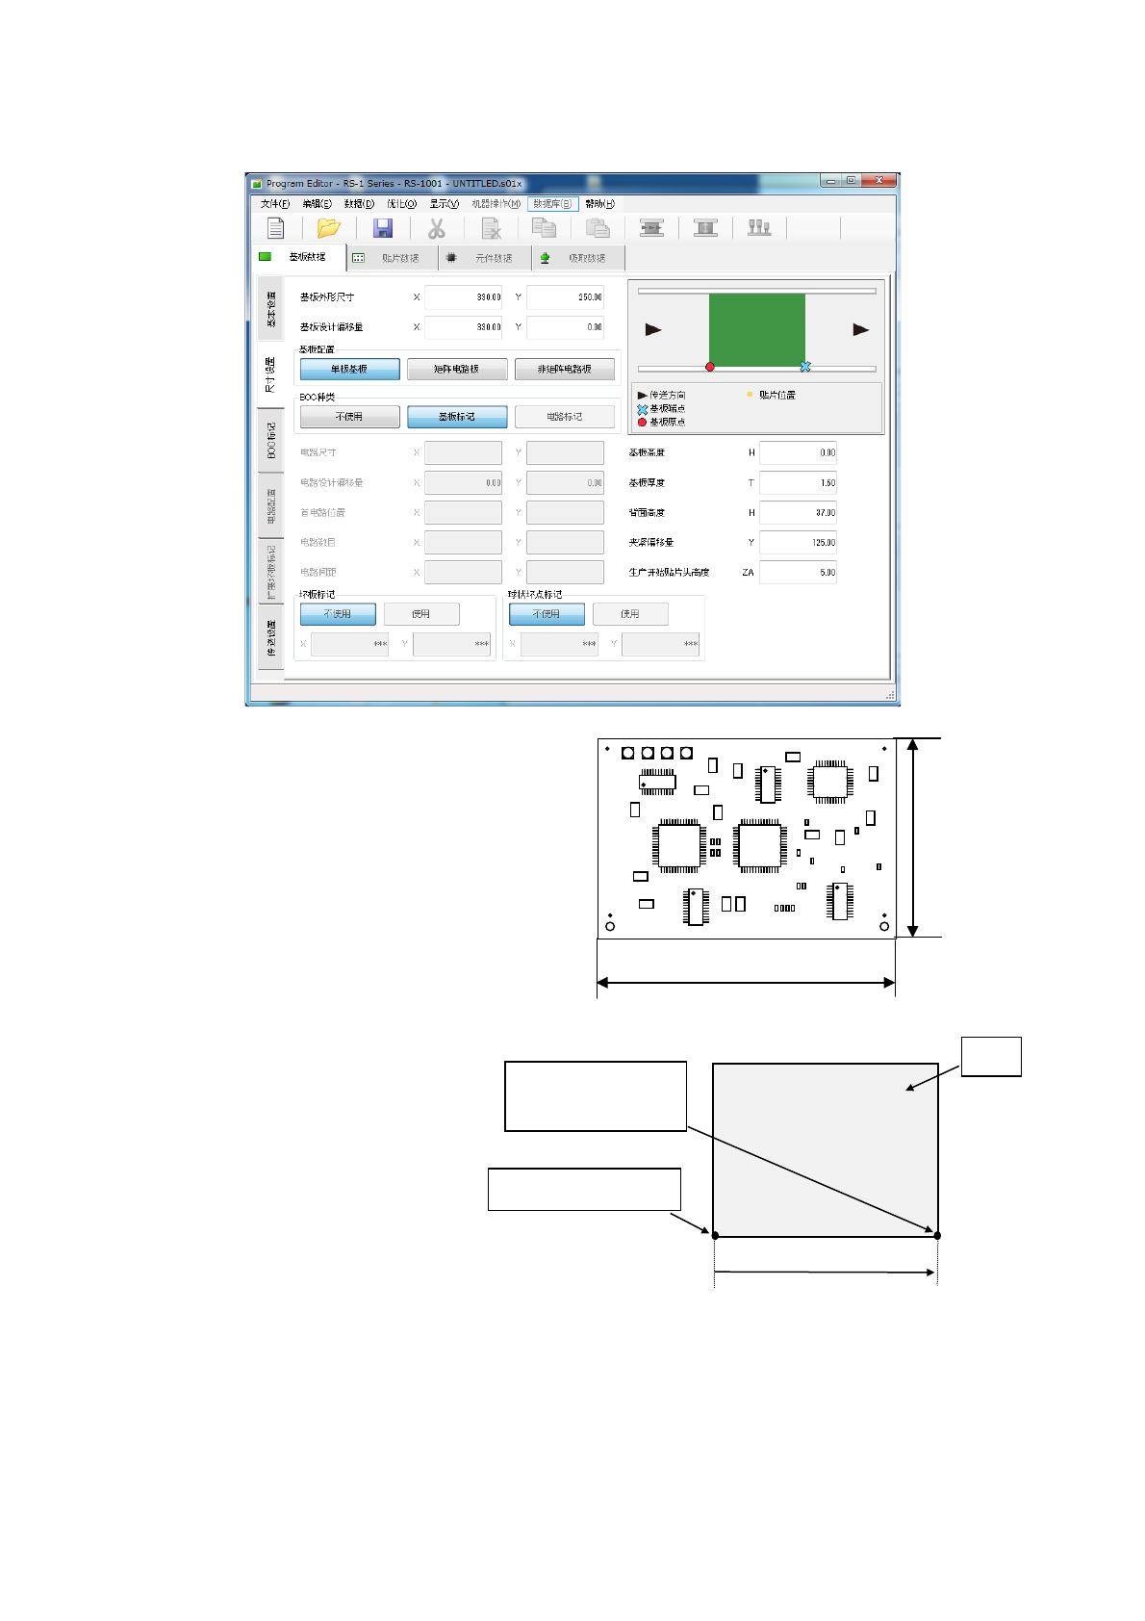Click the 生产开始贴片头高度 ZA field
1145x1621 pixels.
(798, 573)
